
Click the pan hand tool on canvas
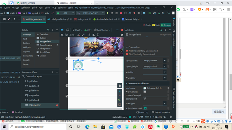pos(120,86)
